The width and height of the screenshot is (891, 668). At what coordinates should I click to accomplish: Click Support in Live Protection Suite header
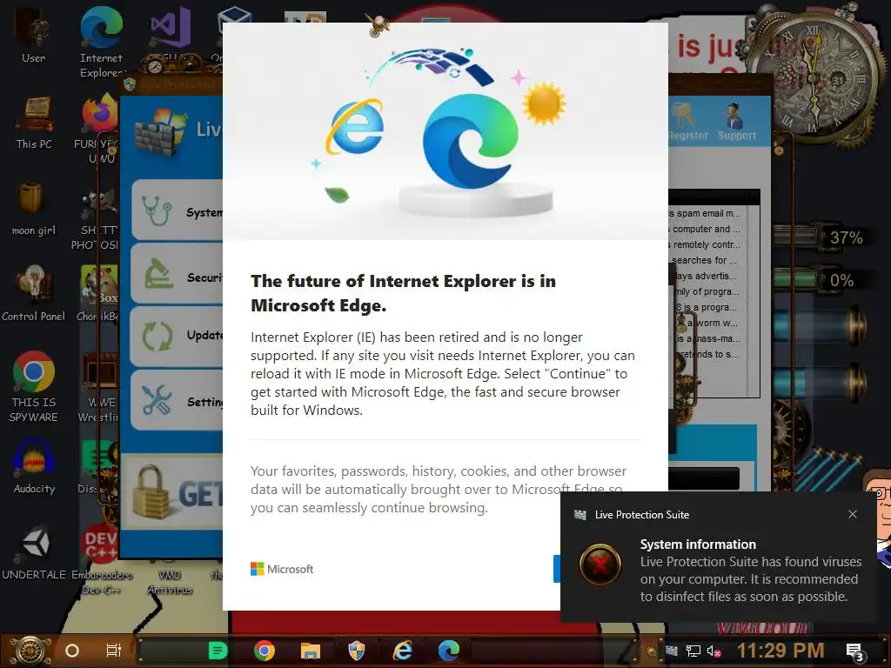click(736, 122)
